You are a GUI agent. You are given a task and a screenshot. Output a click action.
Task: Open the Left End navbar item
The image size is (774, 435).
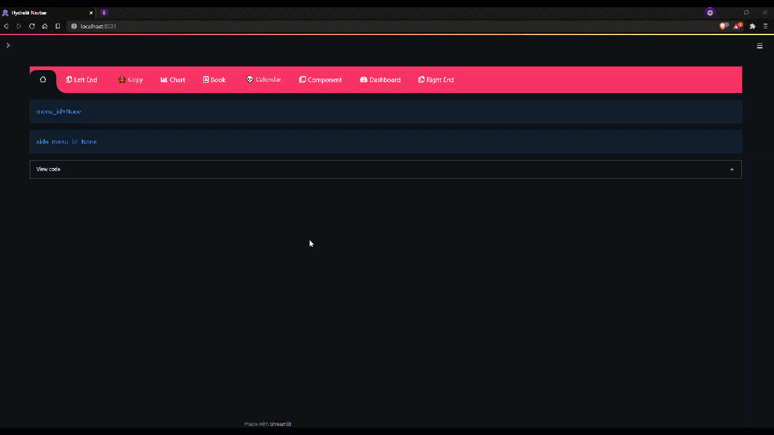pyautogui.click(x=82, y=80)
